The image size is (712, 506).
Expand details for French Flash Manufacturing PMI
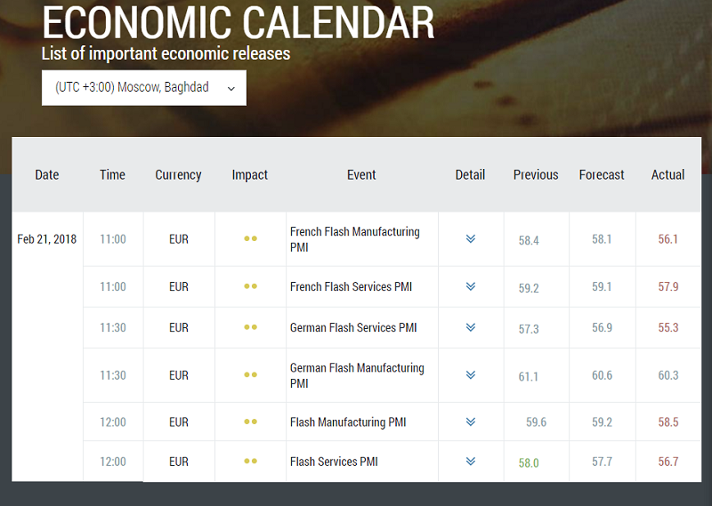[x=471, y=239]
